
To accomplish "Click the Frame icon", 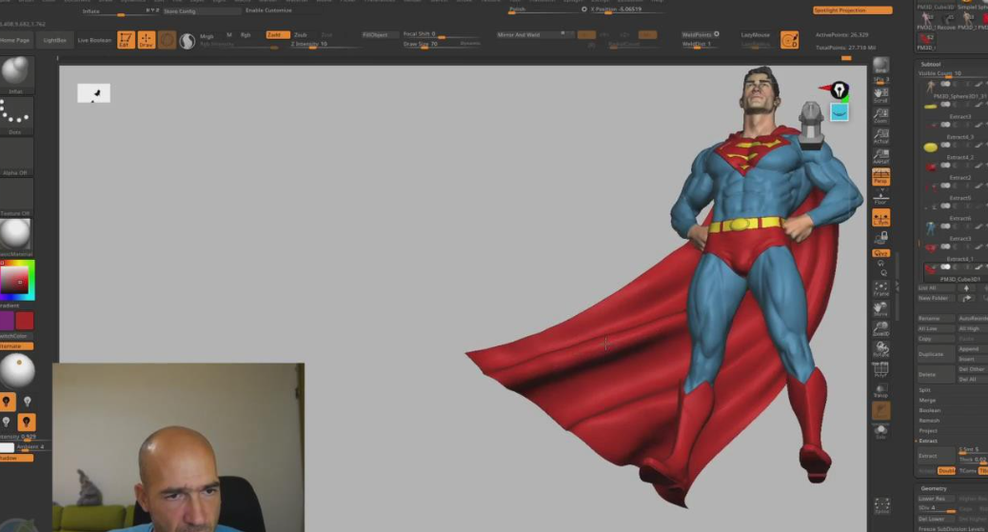I will 880,288.
